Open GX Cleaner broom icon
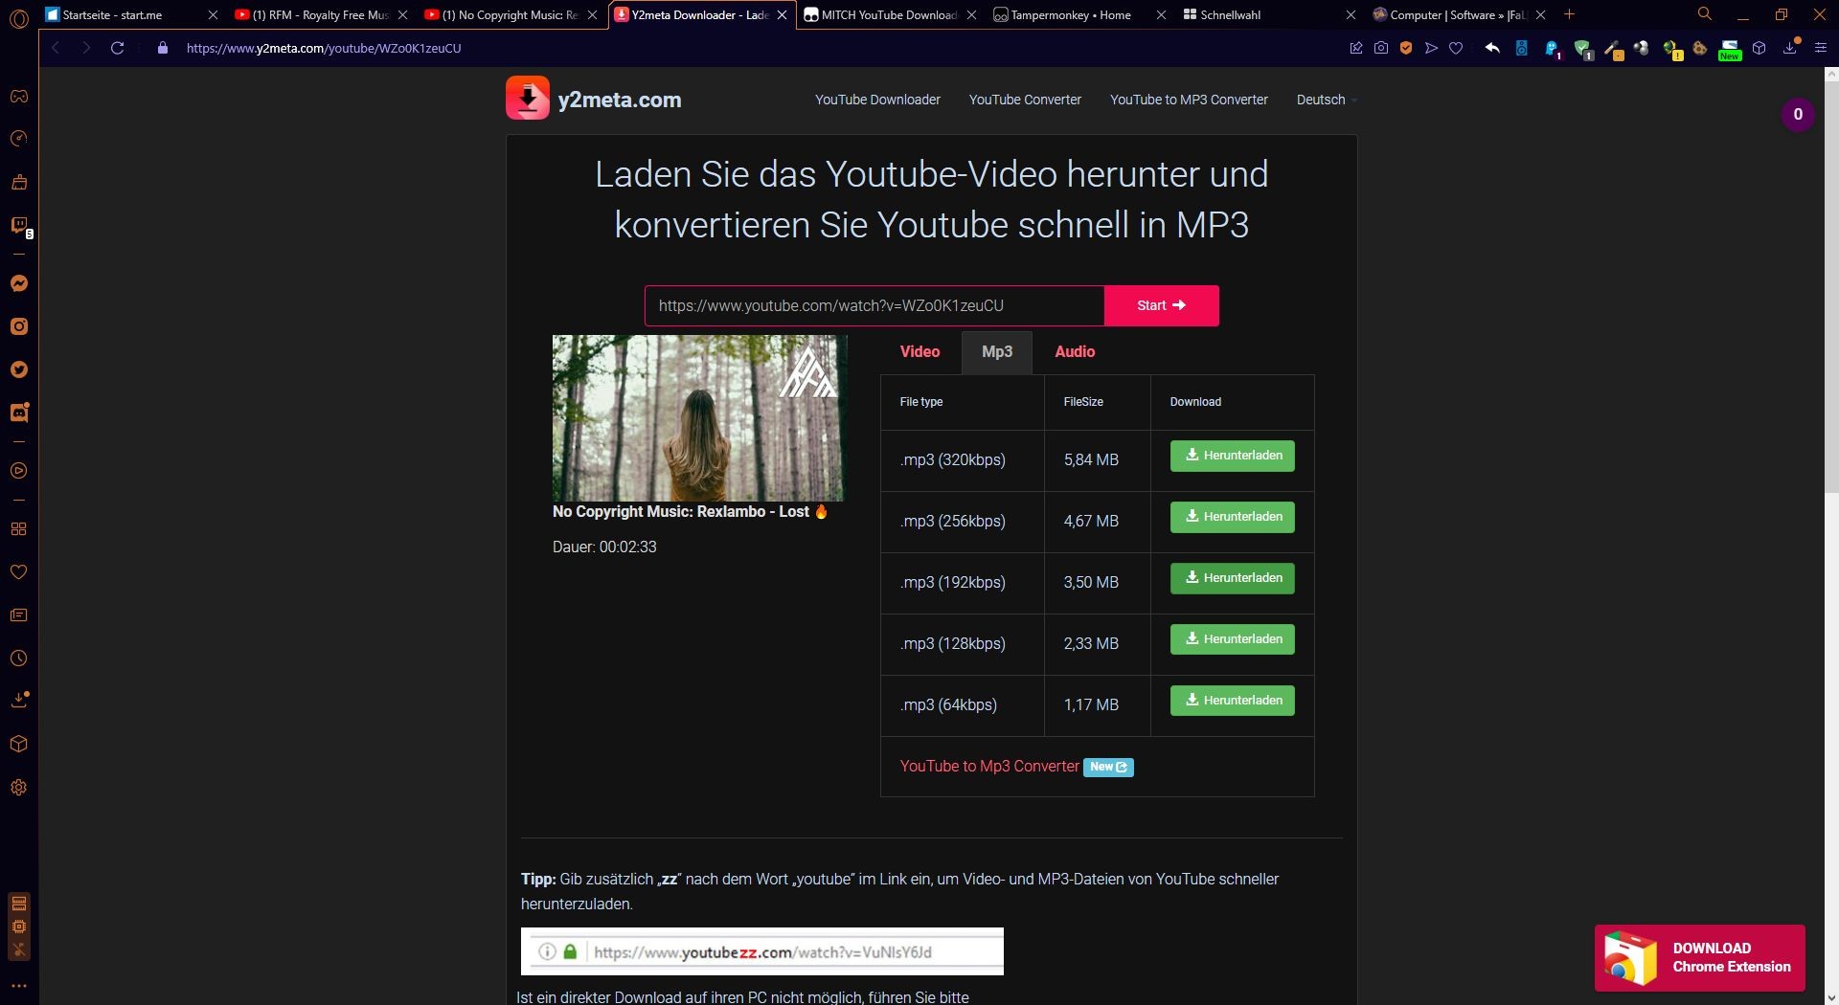The image size is (1839, 1005). pyautogui.click(x=19, y=182)
